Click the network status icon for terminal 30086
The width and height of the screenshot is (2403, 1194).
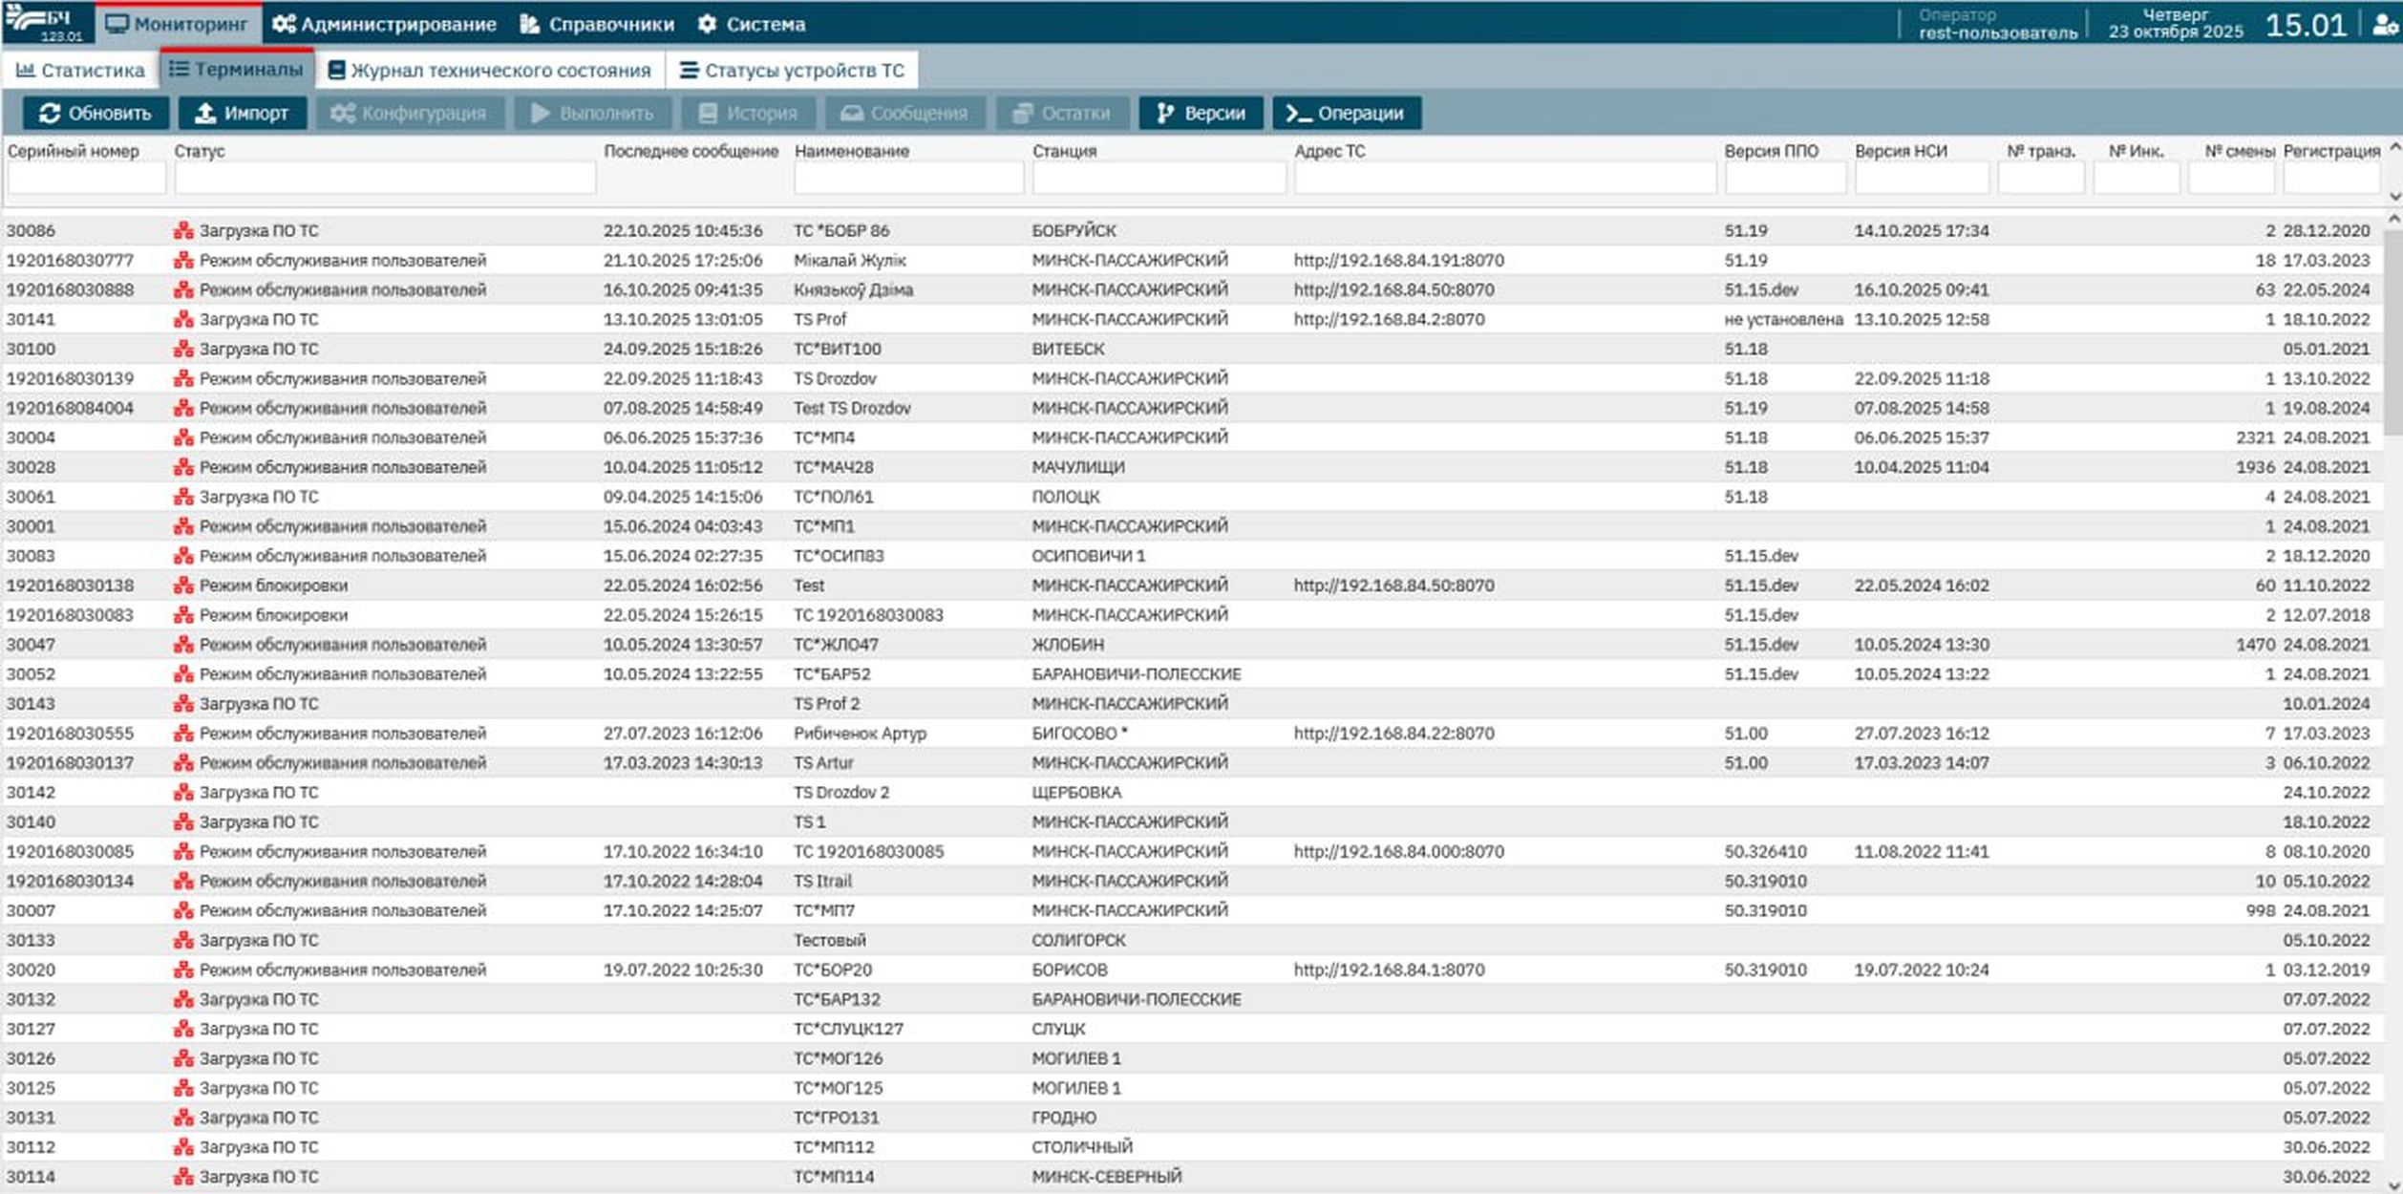183,231
